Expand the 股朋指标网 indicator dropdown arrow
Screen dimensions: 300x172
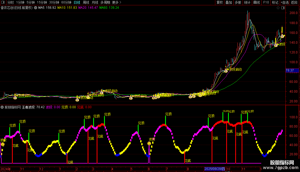click(2, 107)
